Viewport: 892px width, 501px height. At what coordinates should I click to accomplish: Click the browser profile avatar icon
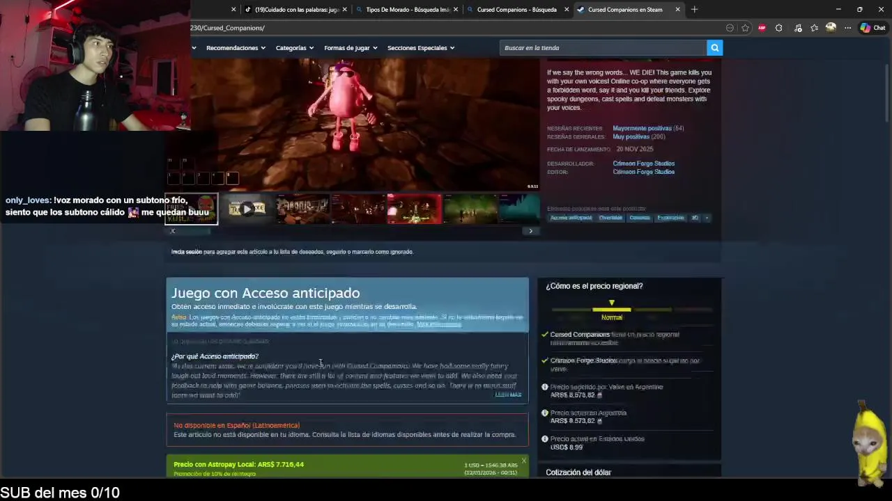coord(831,28)
